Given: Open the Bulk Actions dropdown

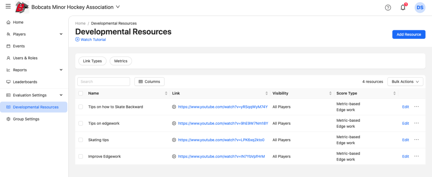Looking at the screenshot, I should (x=405, y=81).
